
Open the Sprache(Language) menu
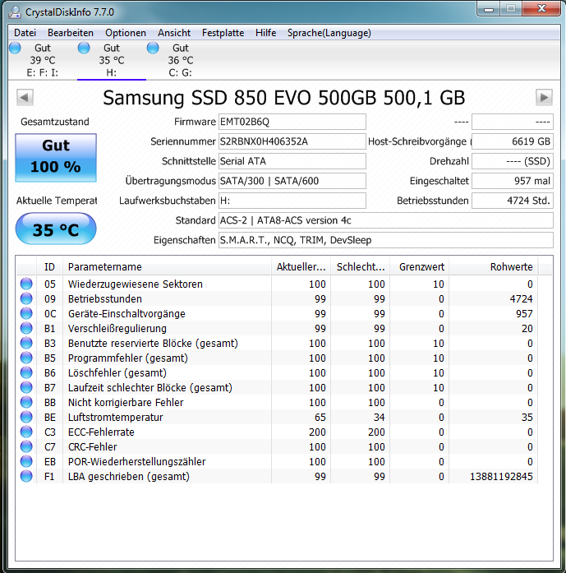329,33
